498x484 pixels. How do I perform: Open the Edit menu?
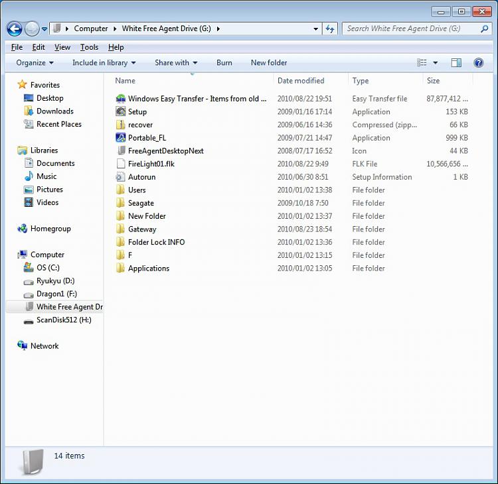pos(39,47)
